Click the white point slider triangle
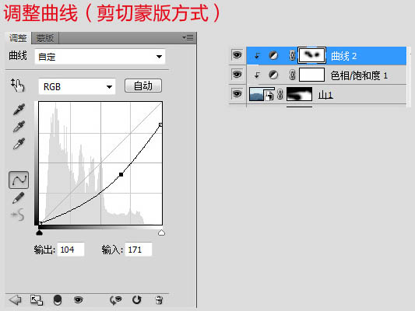 [x=161, y=232]
